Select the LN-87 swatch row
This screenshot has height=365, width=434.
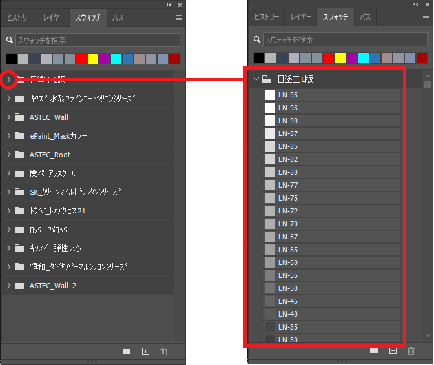[331, 133]
